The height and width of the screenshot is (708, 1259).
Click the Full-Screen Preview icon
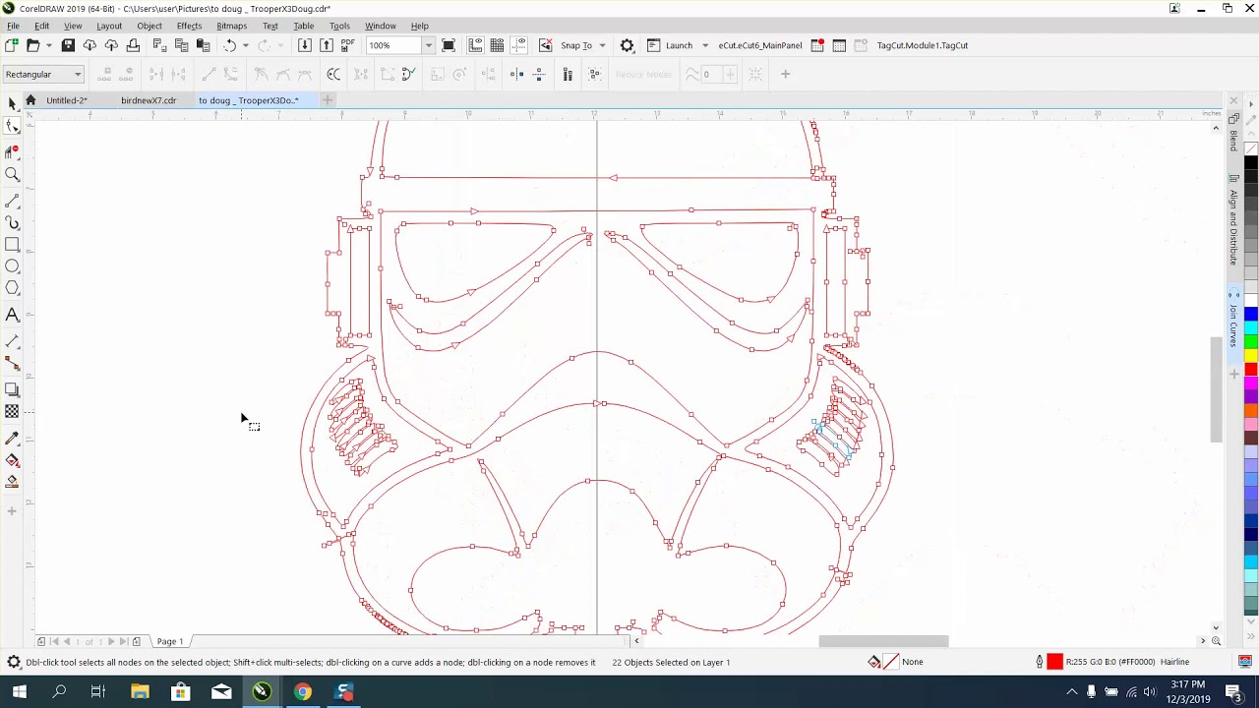(449, 45)
